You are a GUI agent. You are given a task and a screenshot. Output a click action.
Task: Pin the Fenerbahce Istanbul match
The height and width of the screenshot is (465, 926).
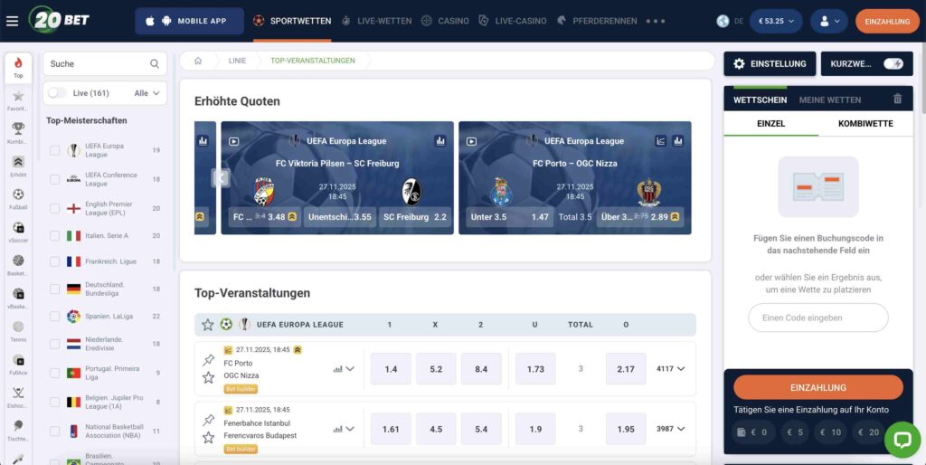point(209,420)
